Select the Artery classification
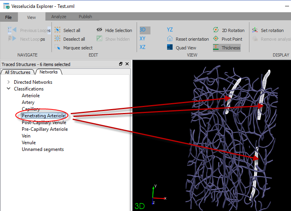This screenshot has width=291, height=211. point(28,102)
